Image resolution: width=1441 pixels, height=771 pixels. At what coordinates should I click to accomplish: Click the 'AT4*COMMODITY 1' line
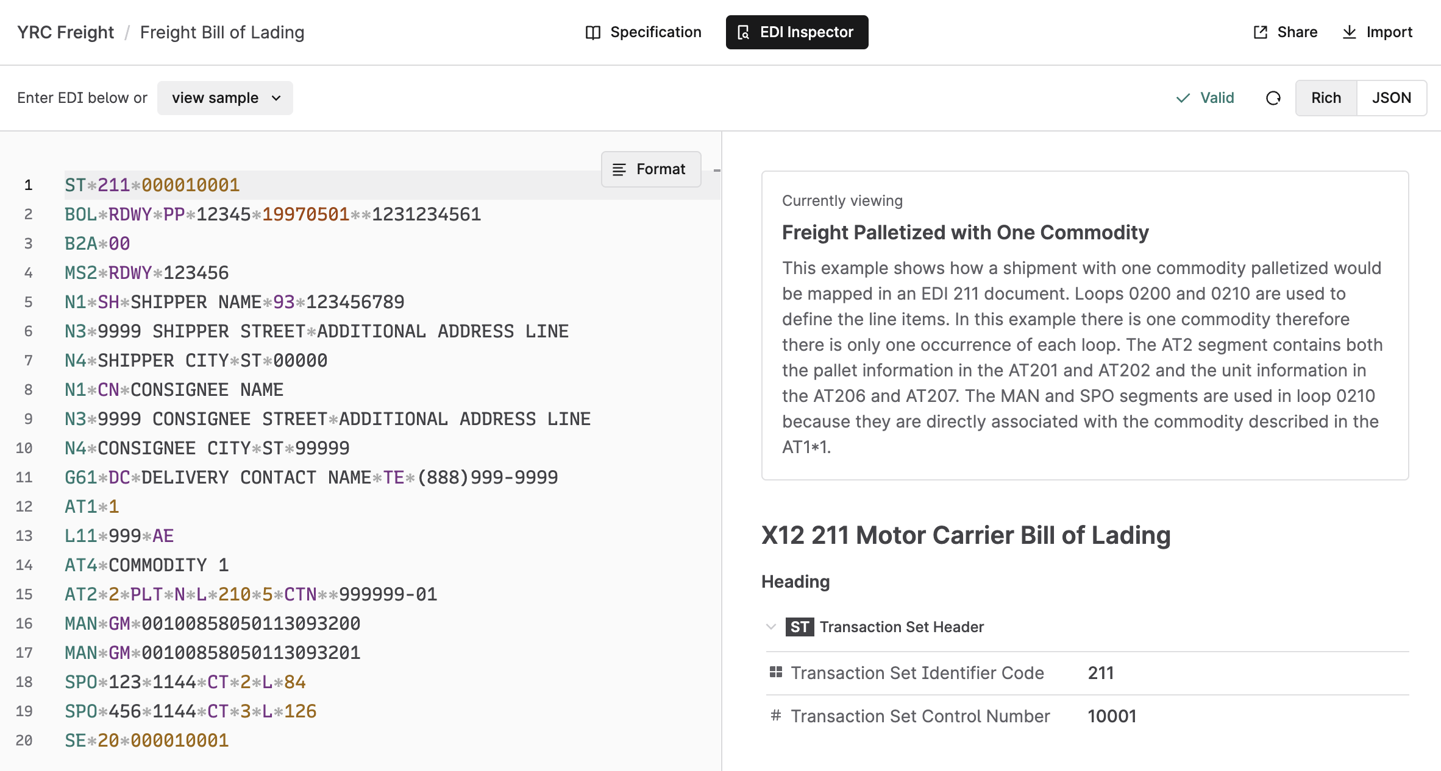[x=147, y=565]
